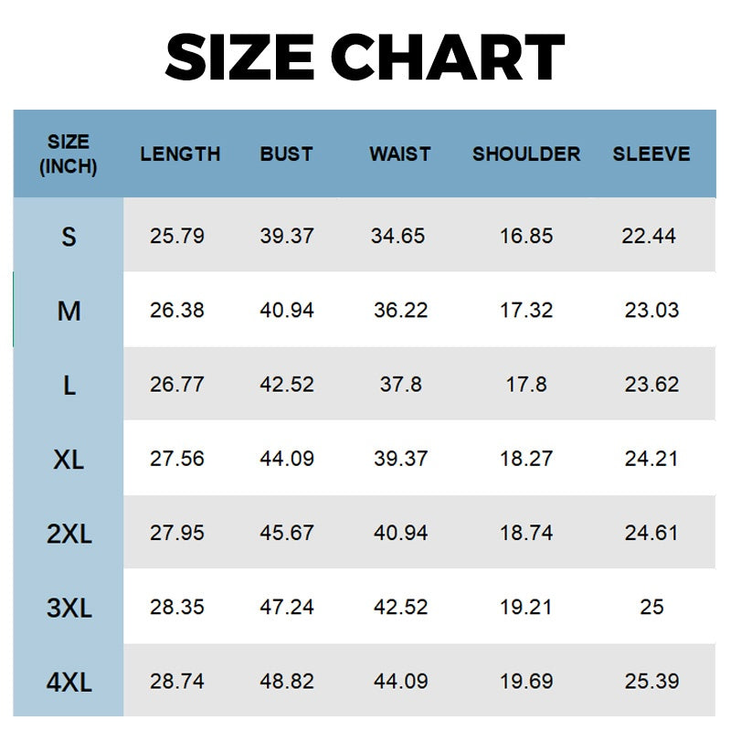Select the S size row label

(69, 237)
